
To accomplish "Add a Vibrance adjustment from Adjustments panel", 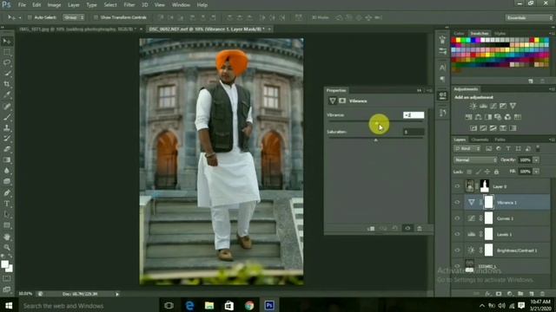I will [x=513, y=106].
